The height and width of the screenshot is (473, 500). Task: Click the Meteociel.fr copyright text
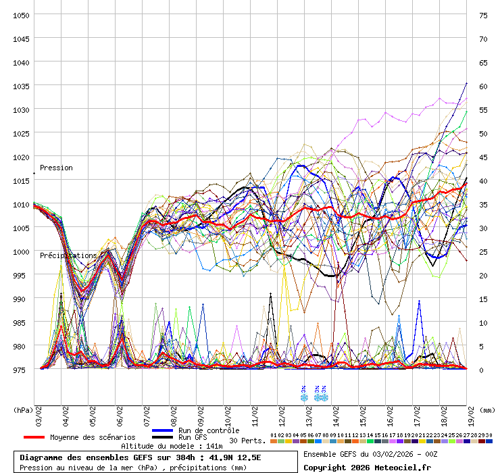point(367,467)
